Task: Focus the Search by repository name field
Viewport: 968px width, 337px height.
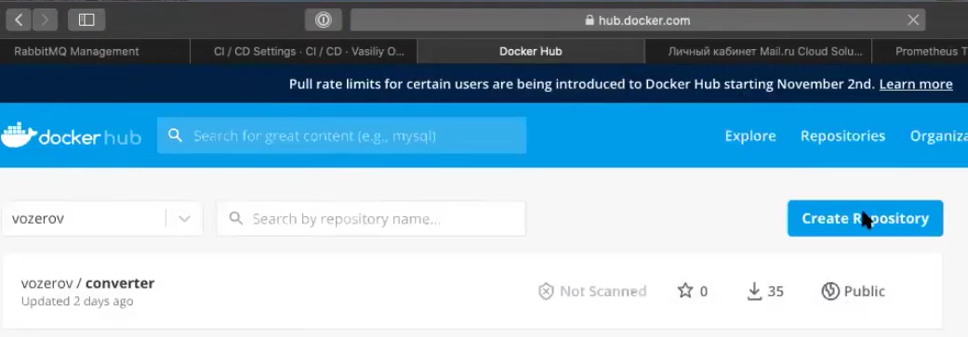Action: pyautogui.click(x=371, y=219)
